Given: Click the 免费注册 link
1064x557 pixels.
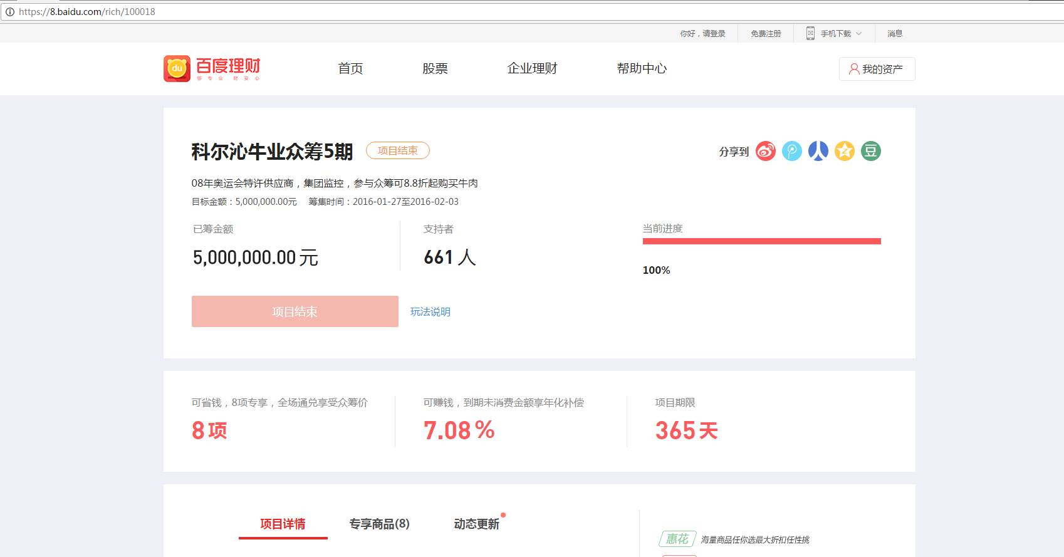Looking at the screenshot, I should (766, 34).
